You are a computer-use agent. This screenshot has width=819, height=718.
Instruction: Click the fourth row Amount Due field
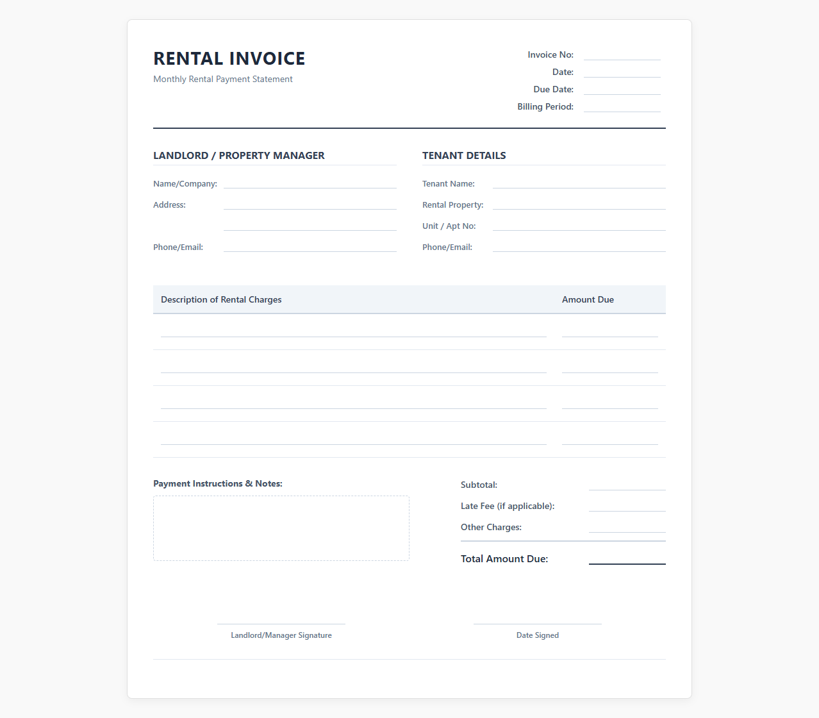click(610, 438)
